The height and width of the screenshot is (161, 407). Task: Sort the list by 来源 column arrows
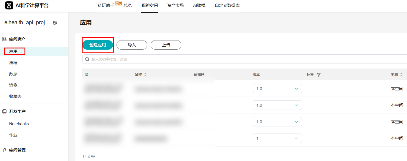(x=401, y=74)
